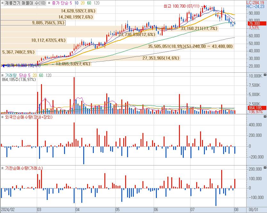
Task: Click the 2024/02 date on time axis
Action: 7,210
